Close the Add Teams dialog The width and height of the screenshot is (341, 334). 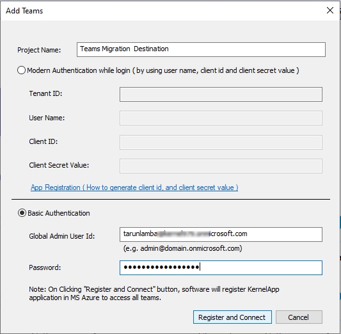[330, 10]
